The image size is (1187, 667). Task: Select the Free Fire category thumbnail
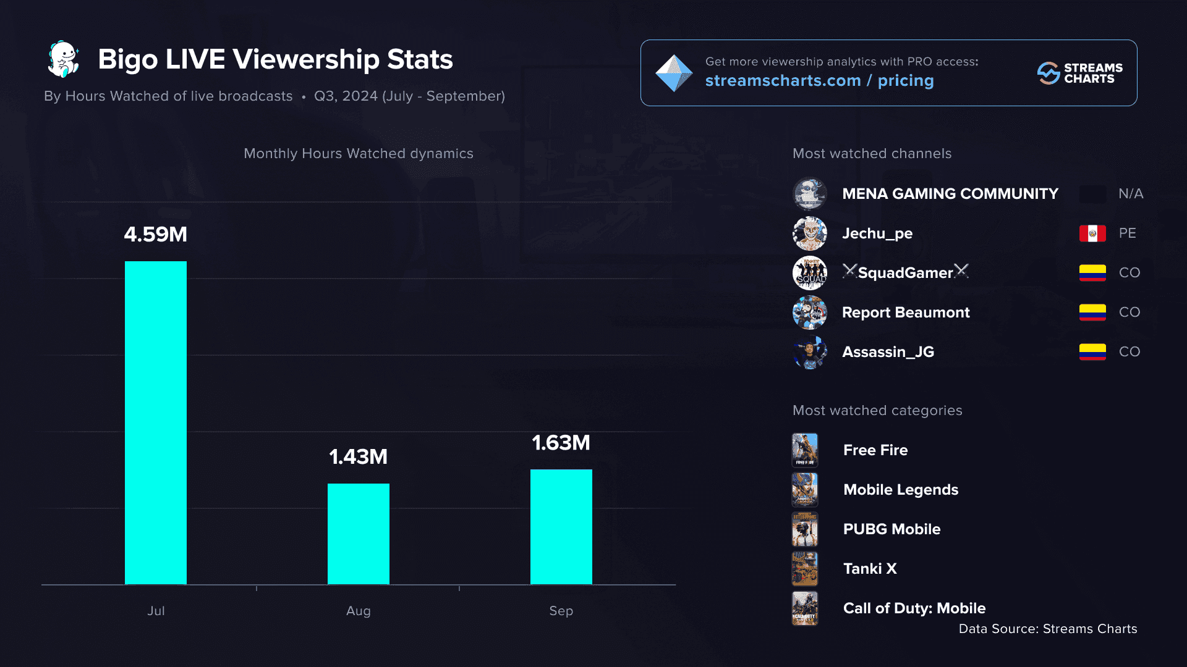[805, 450]
